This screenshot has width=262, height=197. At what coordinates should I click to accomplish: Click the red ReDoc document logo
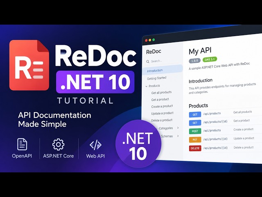tap(29, 65)
